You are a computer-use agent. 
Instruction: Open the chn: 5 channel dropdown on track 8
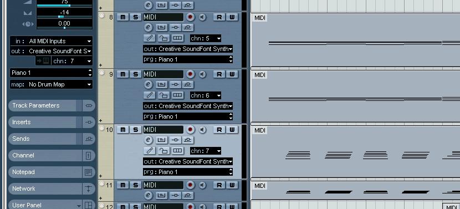pyautogui.click(x=206, y=38)
